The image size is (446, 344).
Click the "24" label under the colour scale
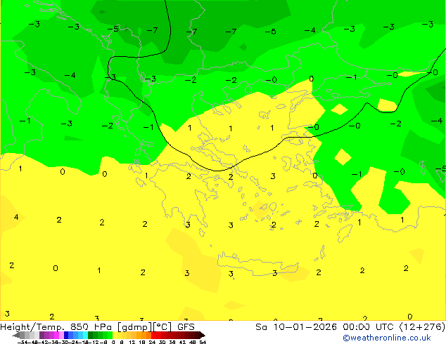[x=152, y=342]
